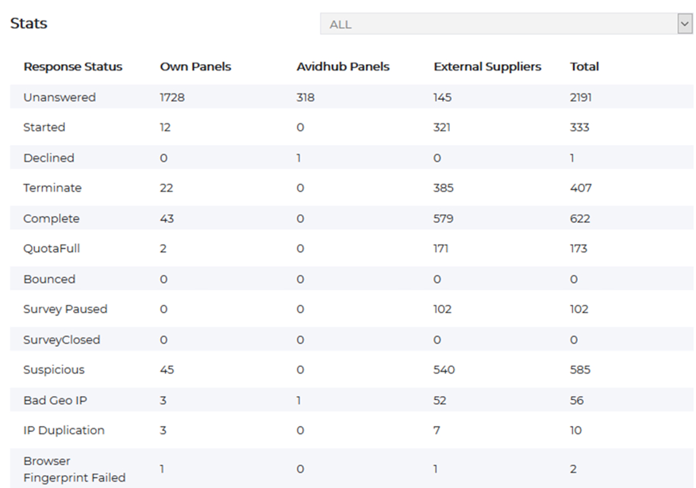696x488 pixels.
Task: Click the Started row label
Action: tap(44, 128)
